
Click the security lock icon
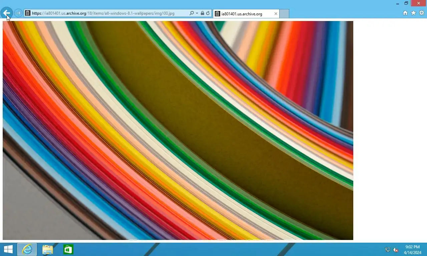(202, 13)
